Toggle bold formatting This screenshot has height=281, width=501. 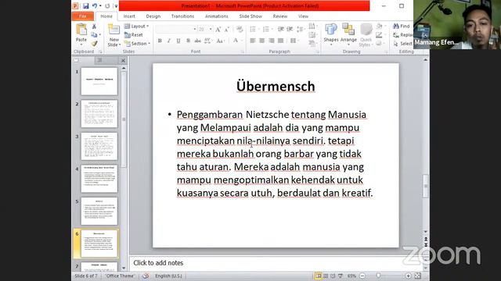[160, 41]
